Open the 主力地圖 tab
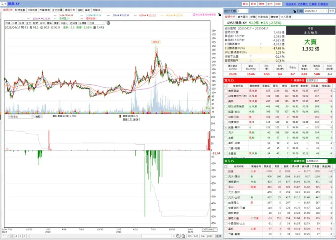This screenshot has height=240, width=336. point(57,10)
